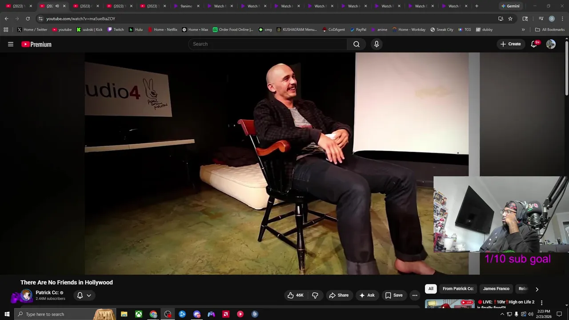Image resolution: width=569 pixels, height=320 pixels.
Task: Bookmark this page with star icon
Action: coord(510,19)
